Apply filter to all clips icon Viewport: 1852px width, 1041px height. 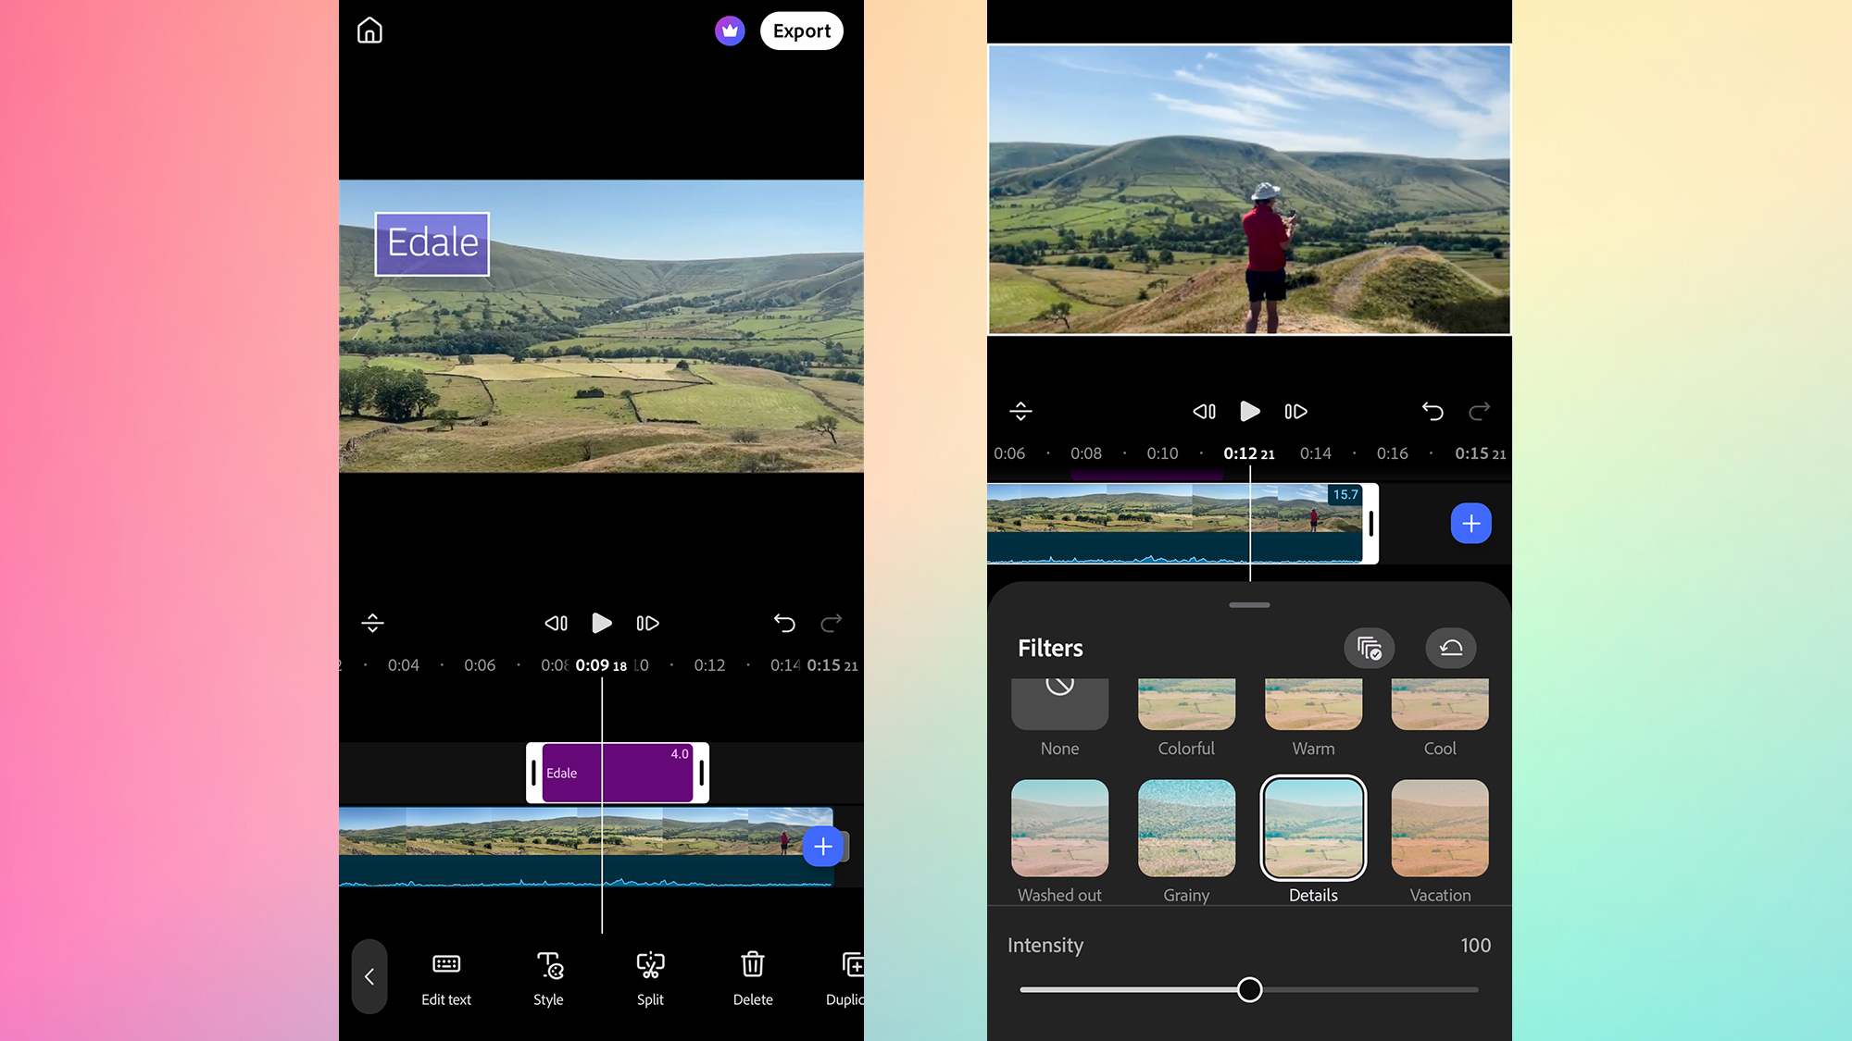tap(1369, 648)
